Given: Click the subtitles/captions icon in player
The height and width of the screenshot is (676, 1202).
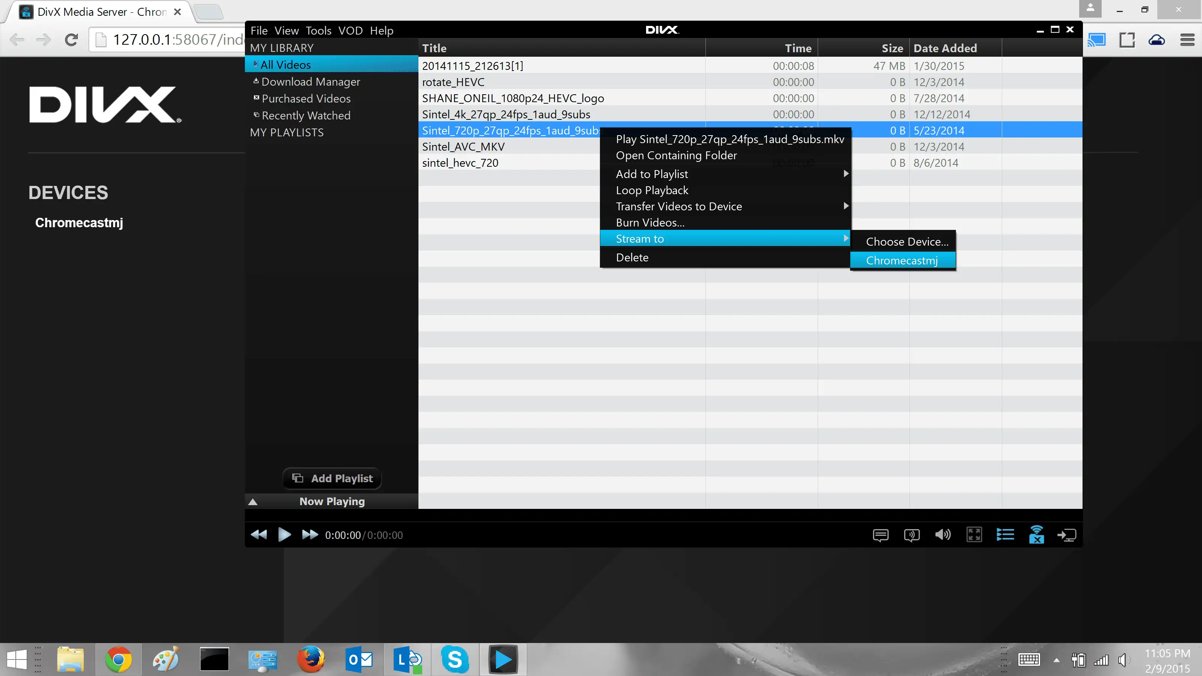Looking at the screenshot, I should pyautogui.click(x=880, y=535).
